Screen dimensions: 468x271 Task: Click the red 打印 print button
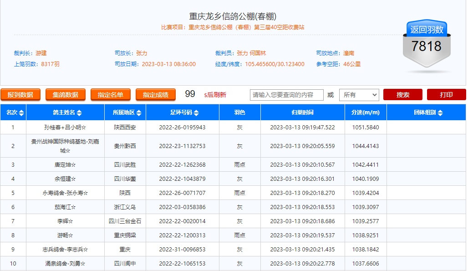[x=446, y=95]
